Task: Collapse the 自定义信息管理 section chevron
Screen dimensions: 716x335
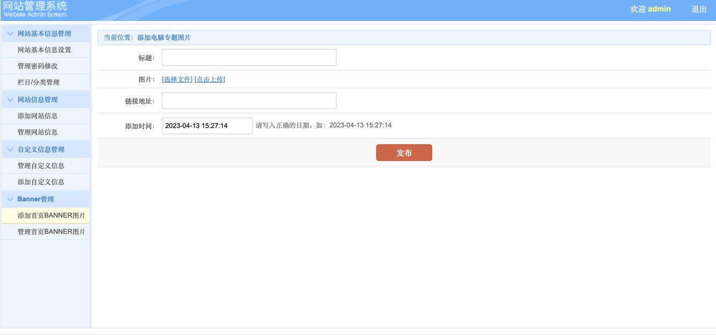Action: click(10, 150)
